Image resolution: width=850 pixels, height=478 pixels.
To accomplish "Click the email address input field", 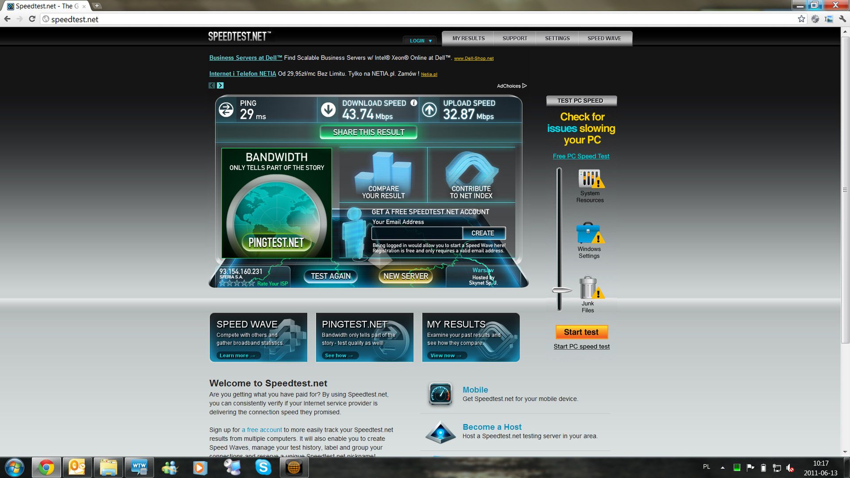I will pyautogui.click(x=417, y=233).
